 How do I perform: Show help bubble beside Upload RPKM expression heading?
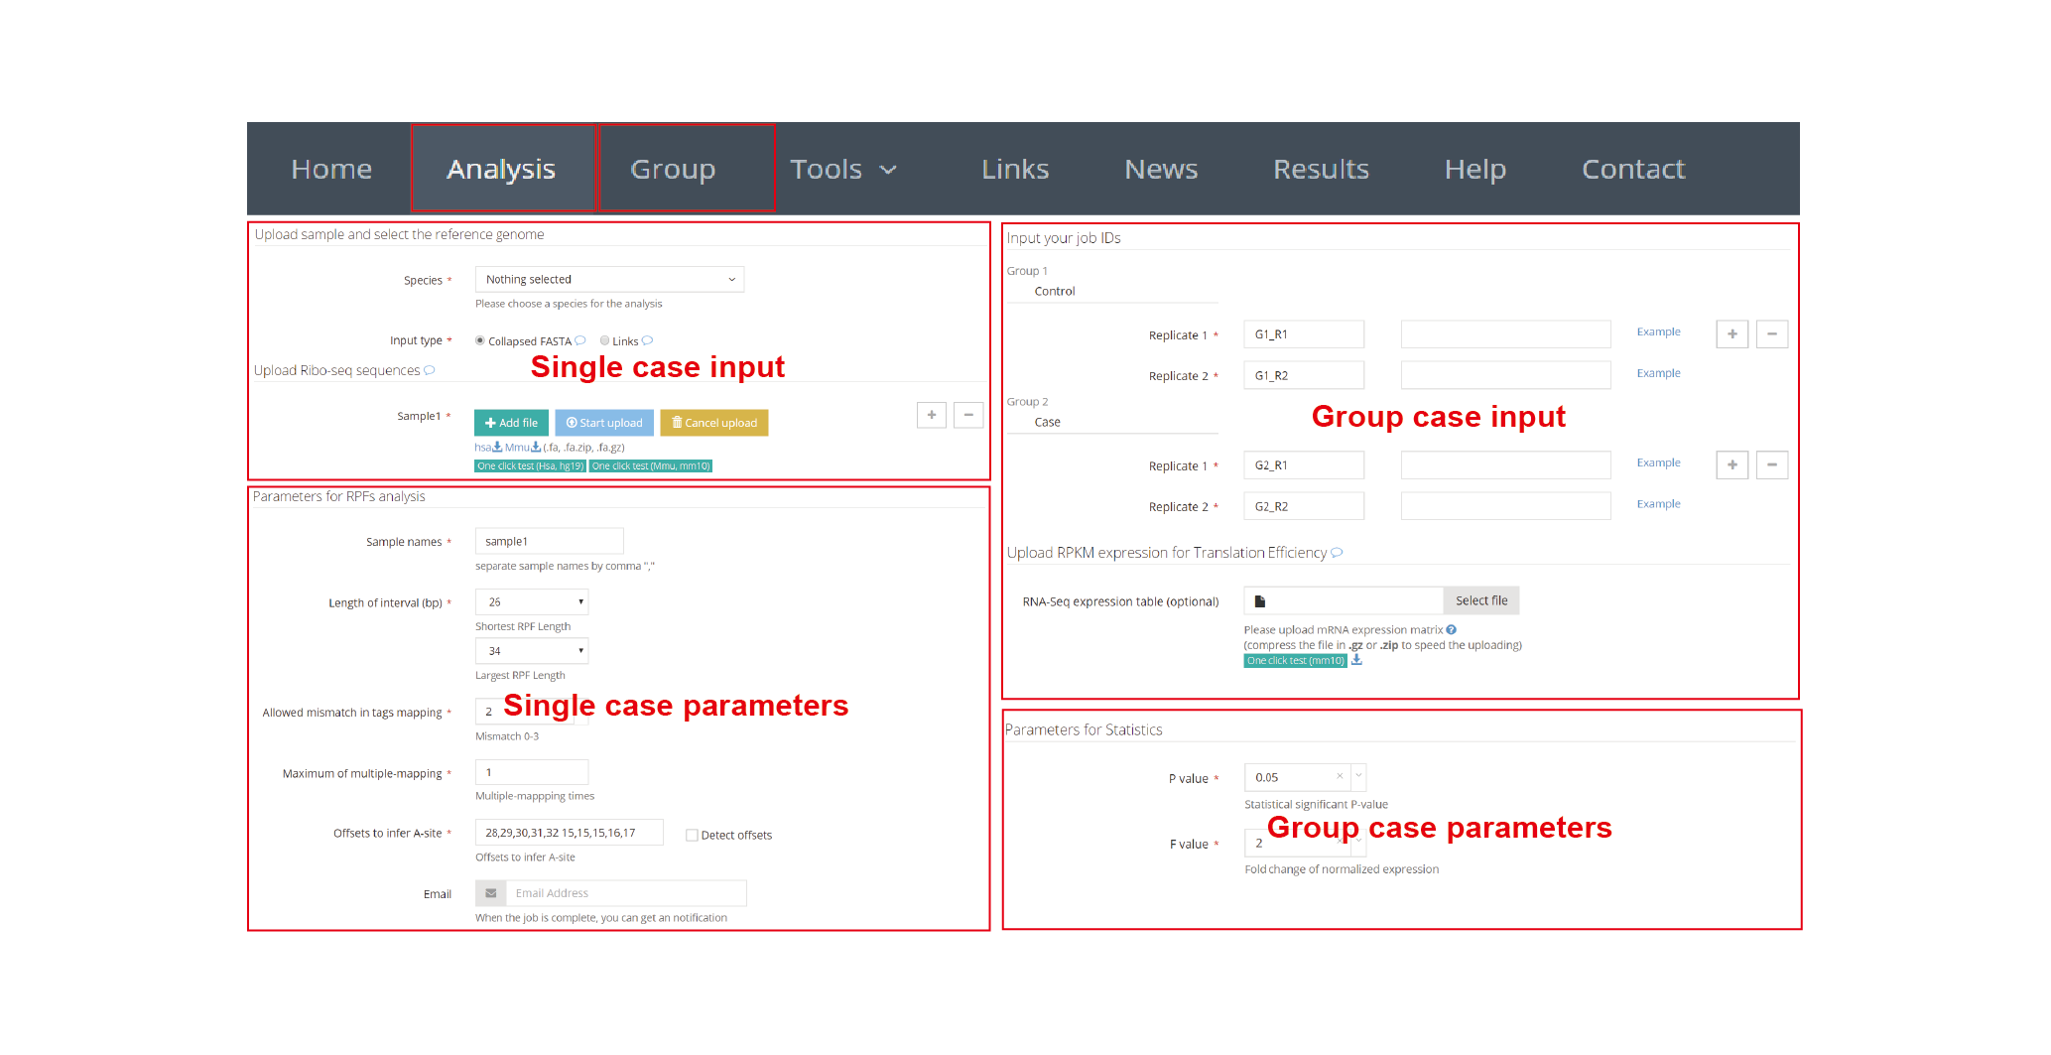tap(1337, 553)
